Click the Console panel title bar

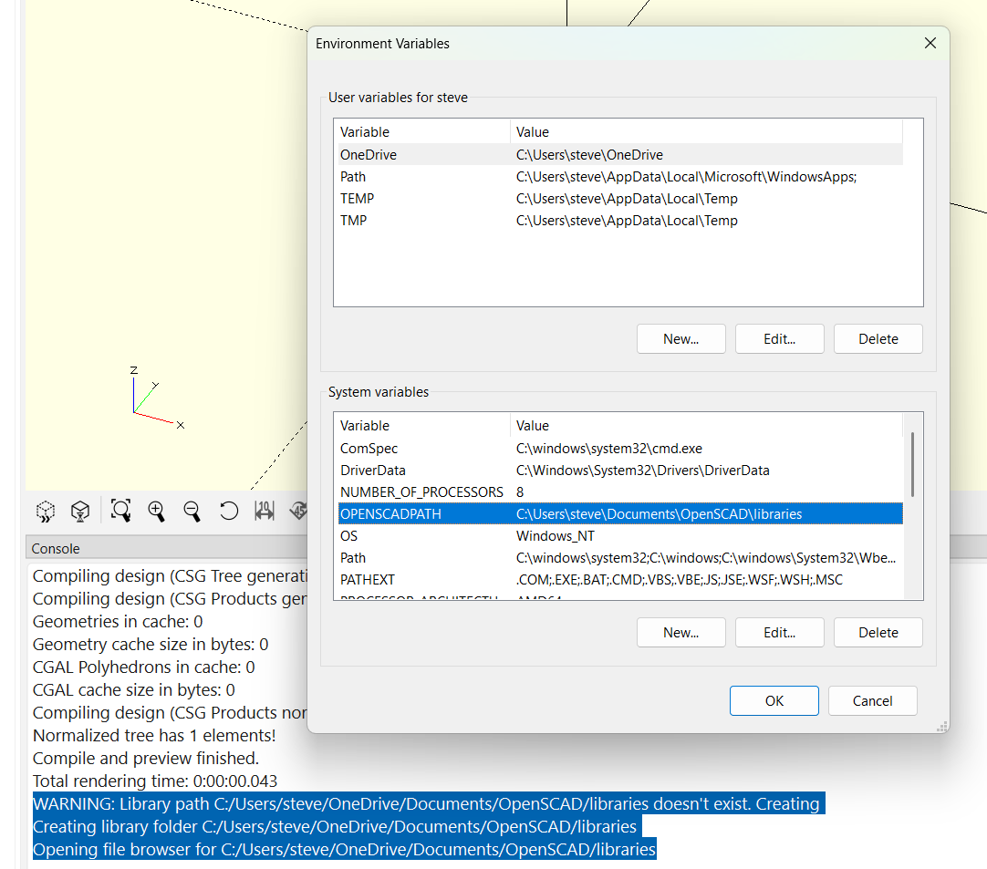166,548
